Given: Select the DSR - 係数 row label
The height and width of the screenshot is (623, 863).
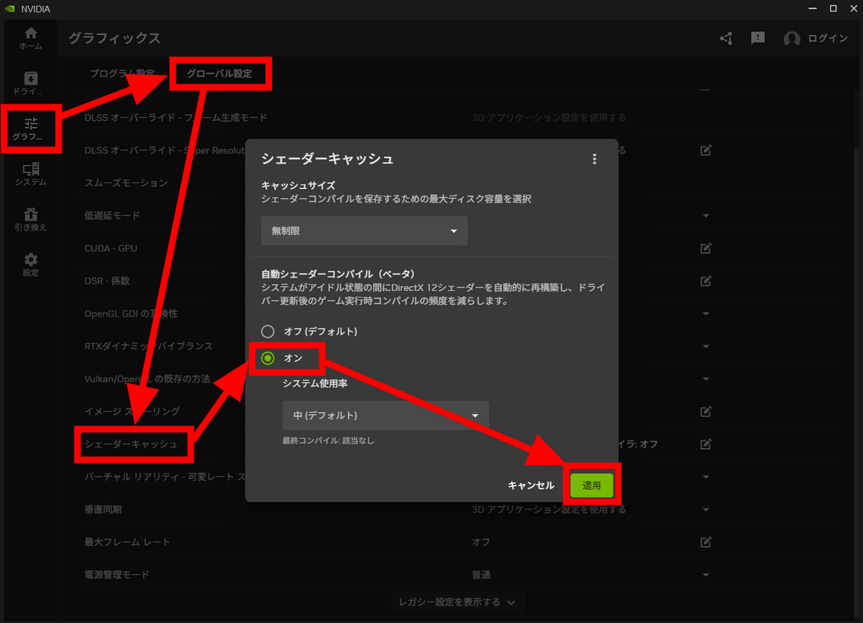Looking at the screenshot, I should pyautogui.click(x=107, y=280).
